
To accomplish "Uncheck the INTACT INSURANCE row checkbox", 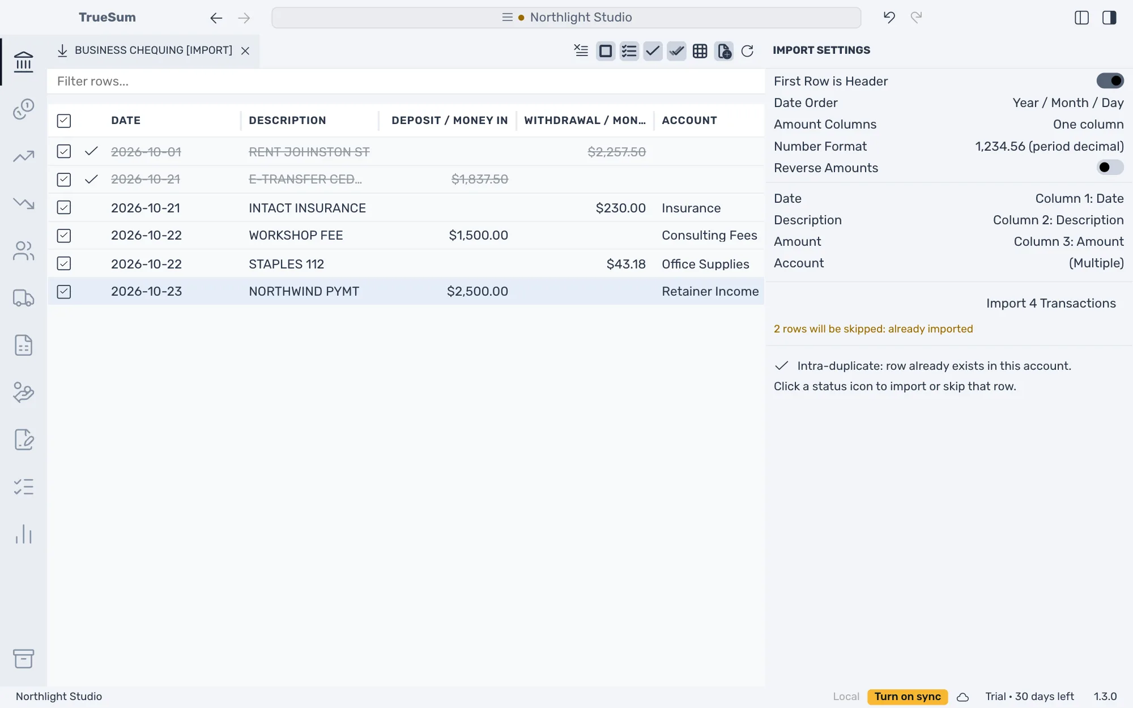I will (x=64, y=207).
